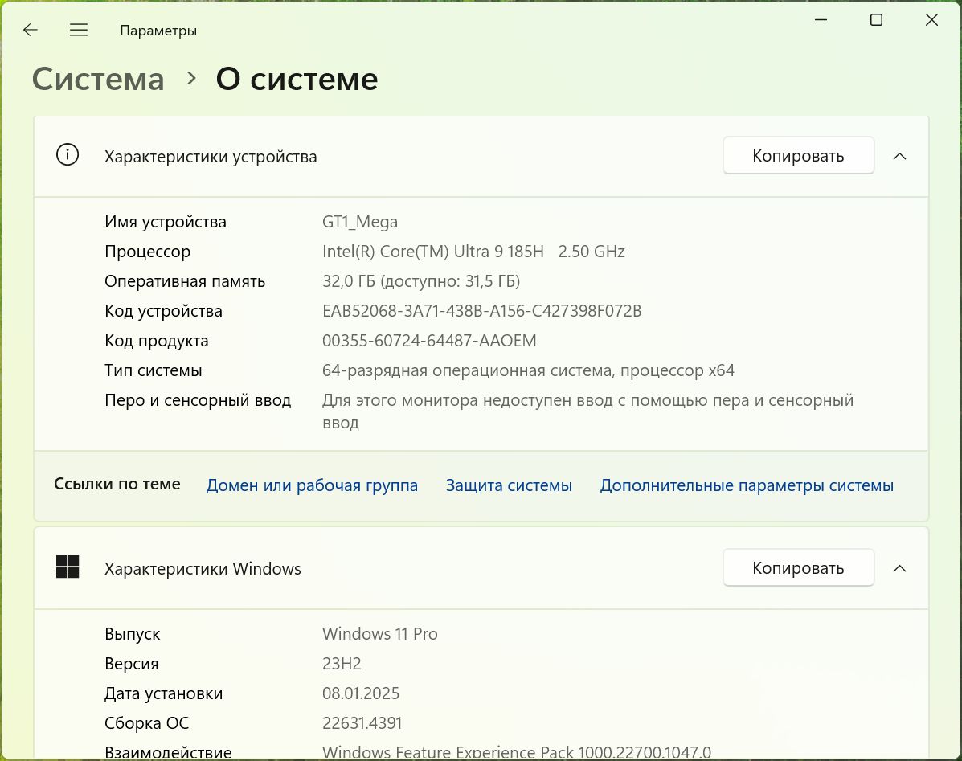Click the Дата установки label
The height and width of the screenshot is (761, 962).
tap(163, 693)
